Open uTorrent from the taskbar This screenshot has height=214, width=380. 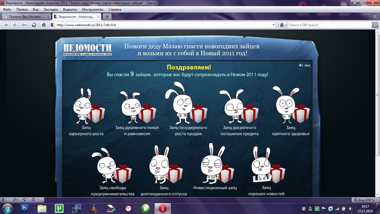click(x=59, y=208)
